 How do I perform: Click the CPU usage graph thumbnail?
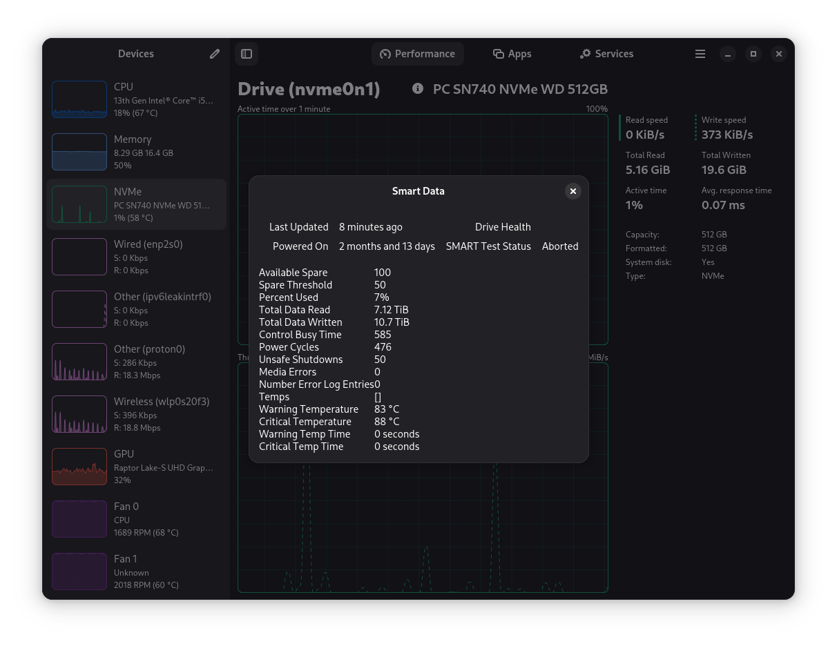[79, 99]
